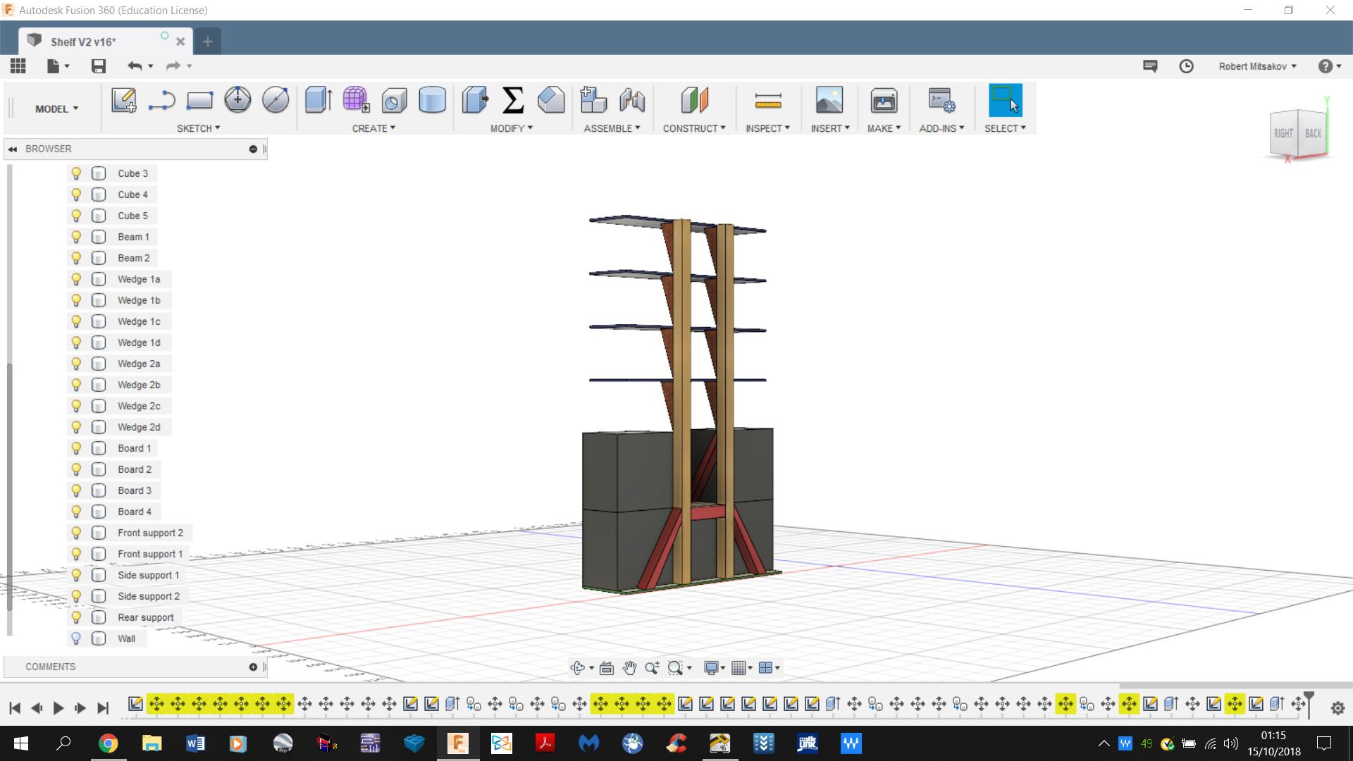Image resolution: width=1353 pixels, height=761 pixels.
Task: Select the Cylinder create tool
Action: [x=432, y=100]
